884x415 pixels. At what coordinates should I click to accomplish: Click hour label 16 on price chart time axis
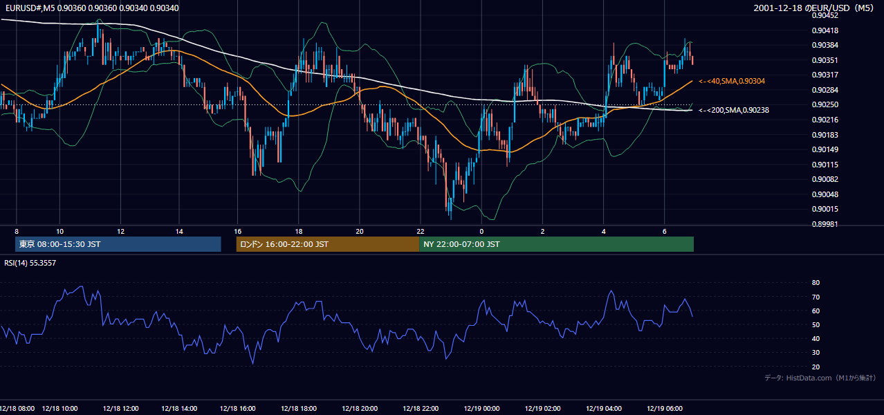(237, 231)
